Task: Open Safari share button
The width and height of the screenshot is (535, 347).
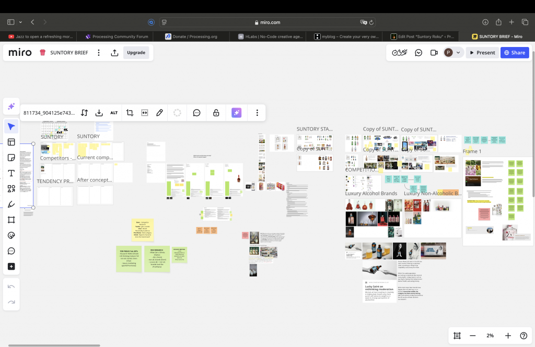Action: pyautogui.click(x=498, y=22)
